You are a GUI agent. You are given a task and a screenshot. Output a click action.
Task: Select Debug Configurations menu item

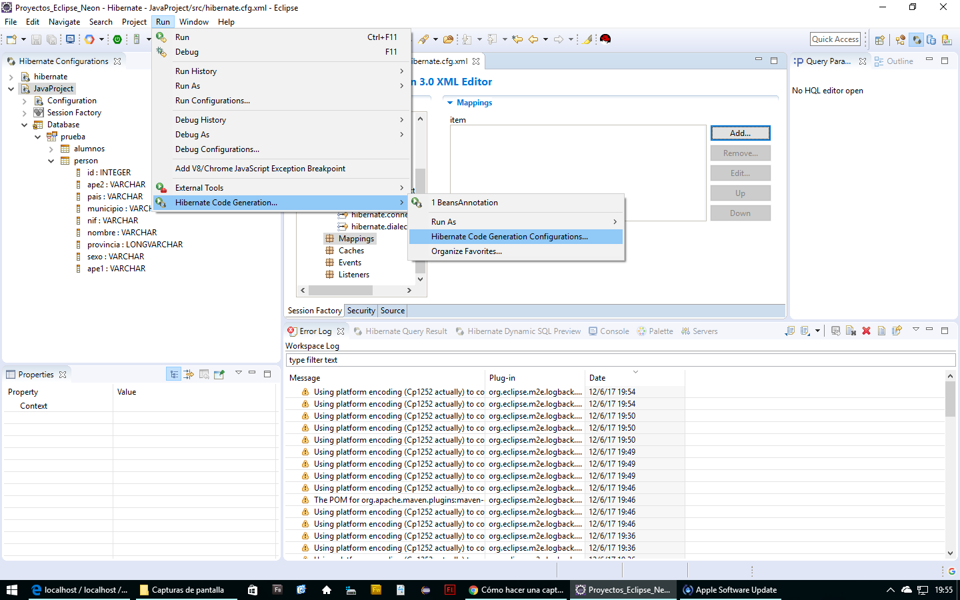[x=281, y=149]
